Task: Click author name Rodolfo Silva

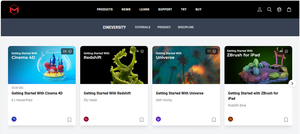Action: (x=237, y=105)
